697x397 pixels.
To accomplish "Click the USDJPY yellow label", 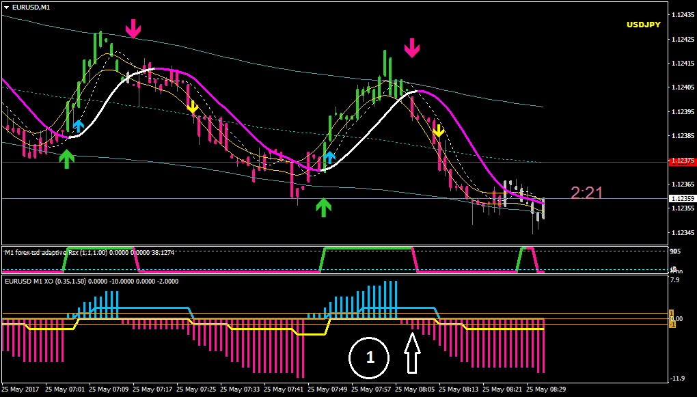I will [x=644, y=25].
